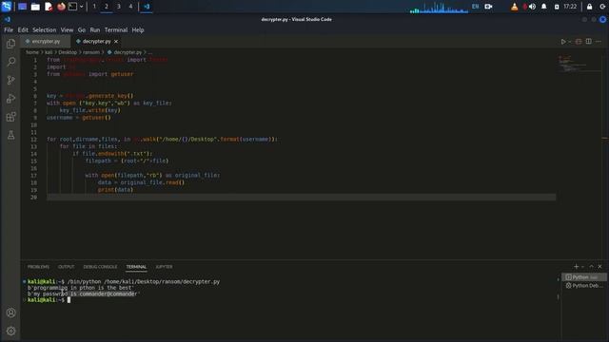Switch to the OUTPUT panel tab
This screenshot has width=609, height=342.
click(66, 267)
